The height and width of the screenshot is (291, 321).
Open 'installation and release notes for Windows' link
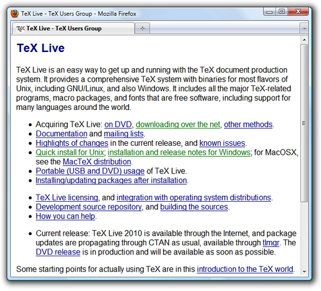pyautogui.click(x=179, y=152)
